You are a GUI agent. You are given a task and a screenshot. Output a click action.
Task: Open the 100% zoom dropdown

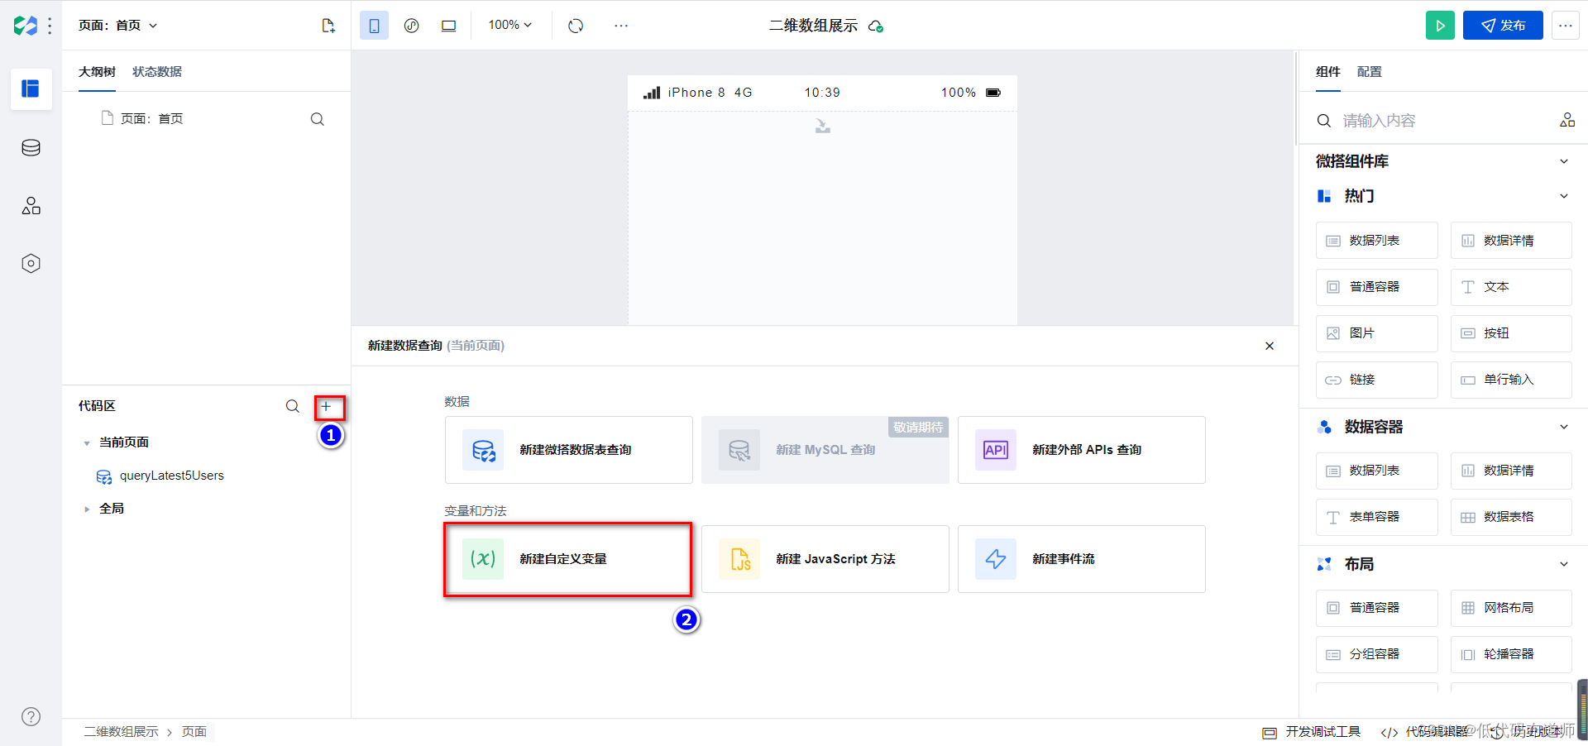509,25
